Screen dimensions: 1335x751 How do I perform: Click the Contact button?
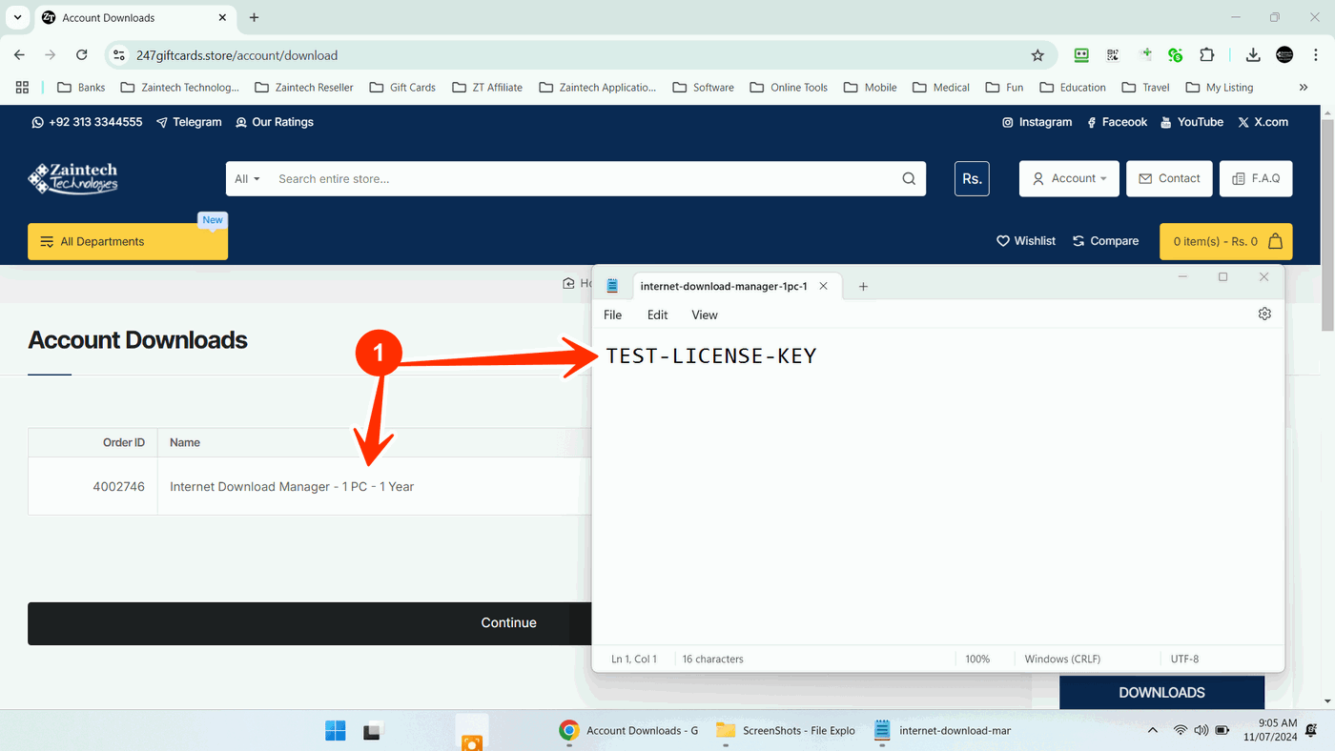1170,178
